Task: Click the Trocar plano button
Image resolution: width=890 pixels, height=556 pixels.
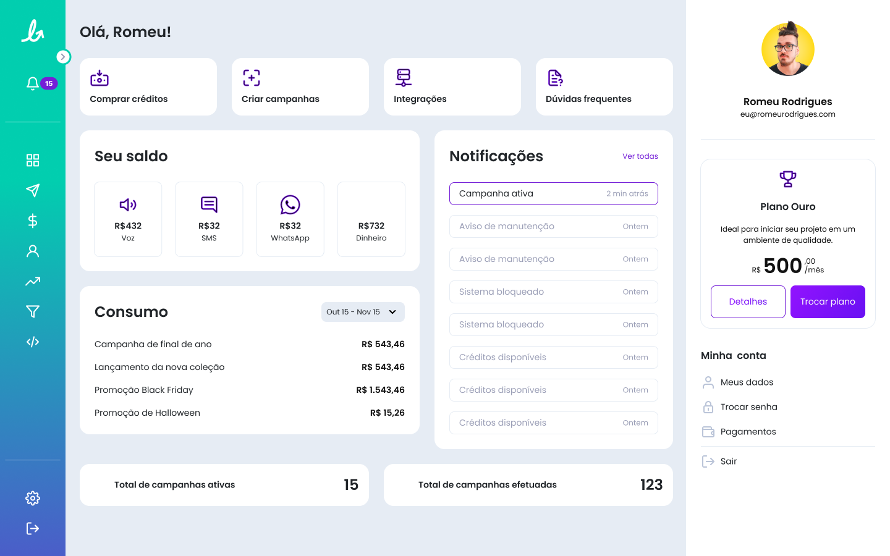Action: click(828, 301)
